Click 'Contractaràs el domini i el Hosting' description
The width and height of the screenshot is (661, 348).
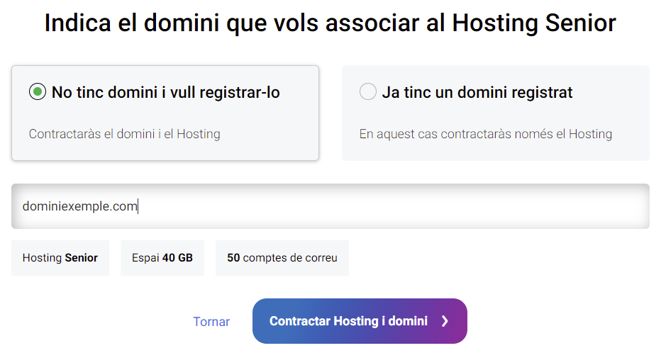click(x=124, y=134)
